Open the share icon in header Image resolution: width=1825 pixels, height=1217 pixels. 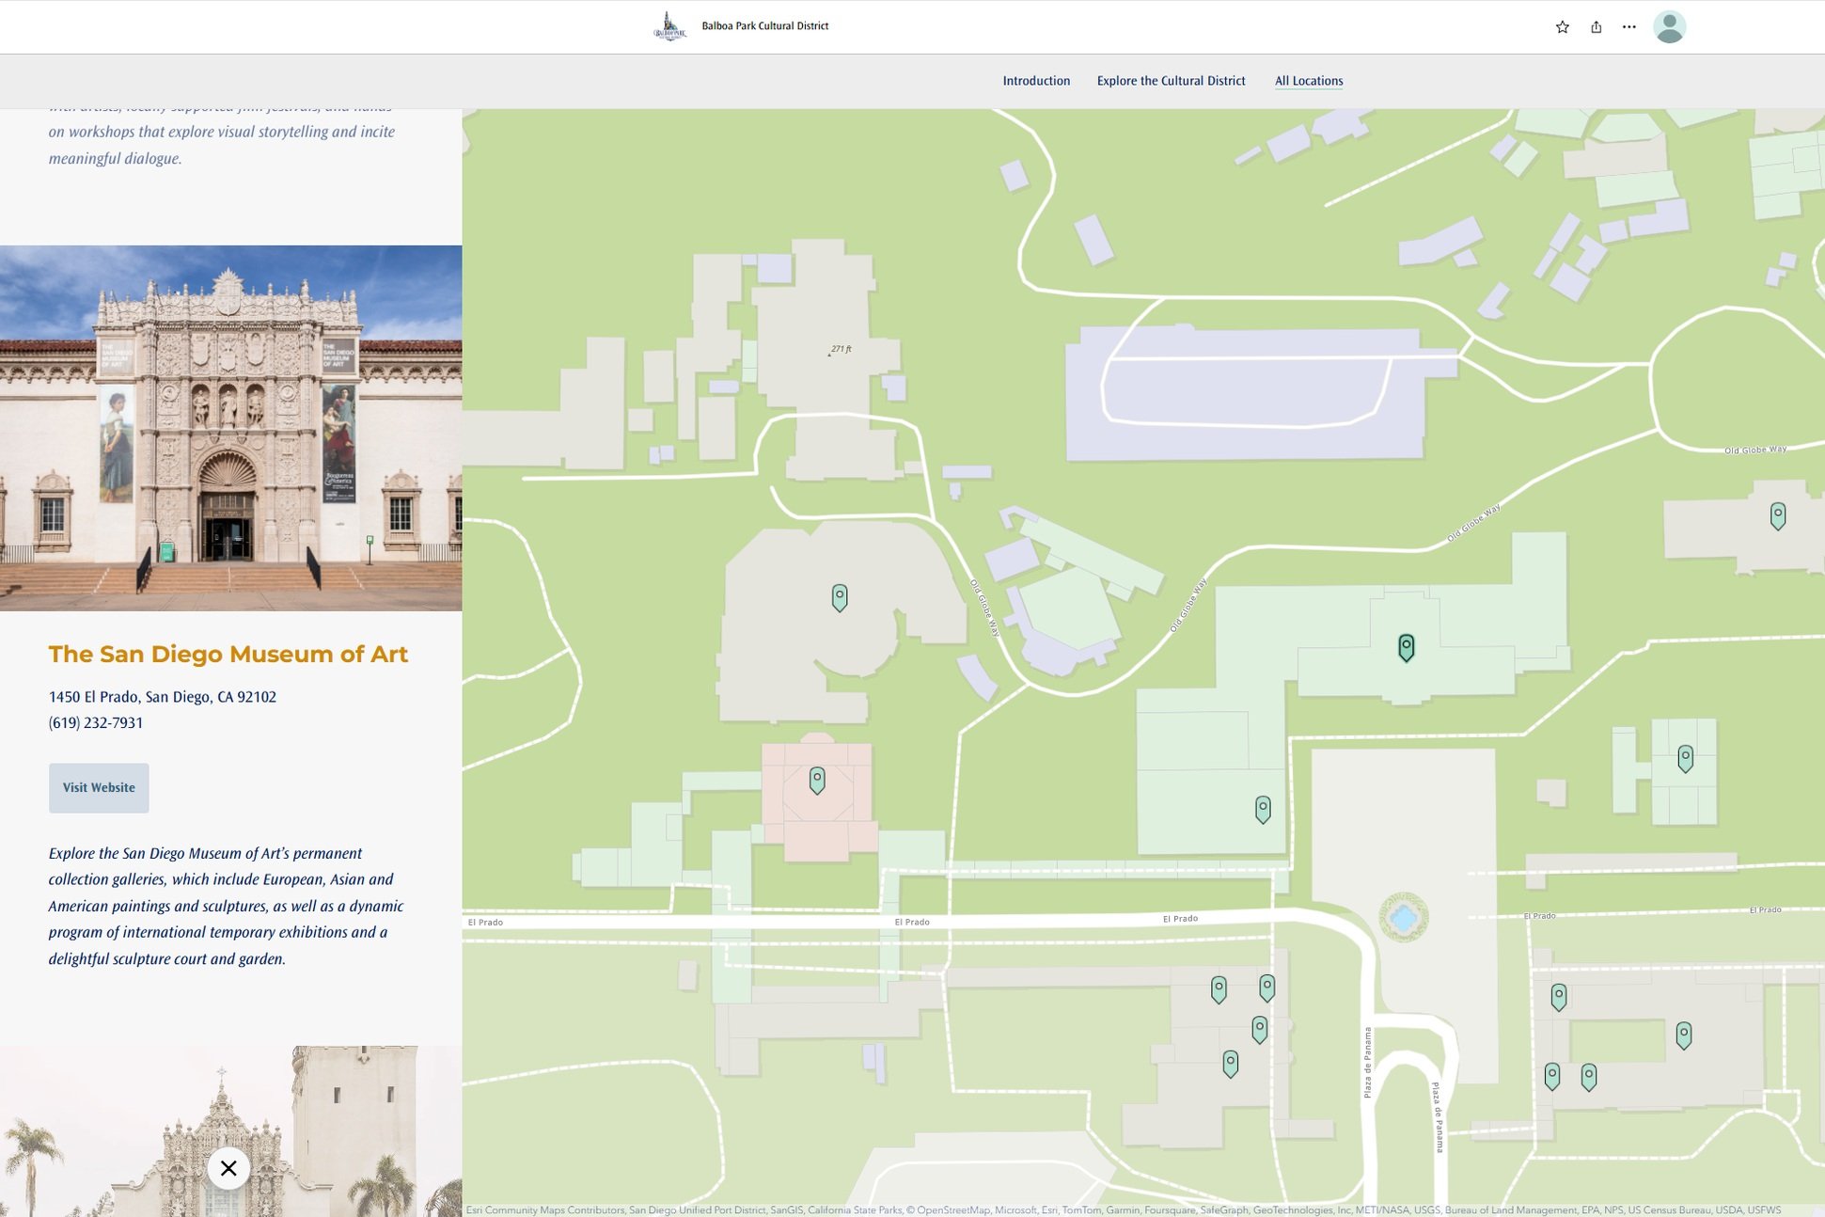(1596, 27)
